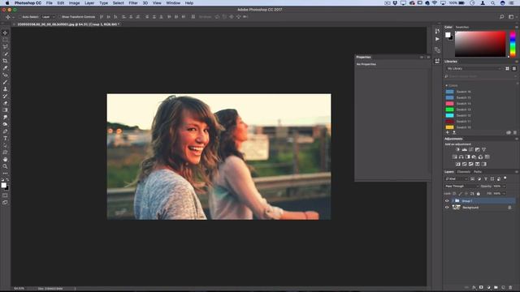Open the History panel icon

(x=437, y=31)
